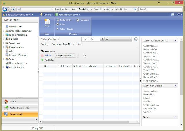Click the Type to filter box
Screen dimensions: 185x131
click(90, 39)
